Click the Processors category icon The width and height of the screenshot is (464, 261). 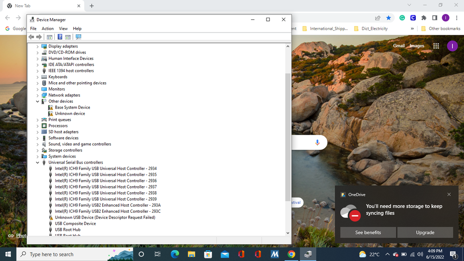coord(44,126)
